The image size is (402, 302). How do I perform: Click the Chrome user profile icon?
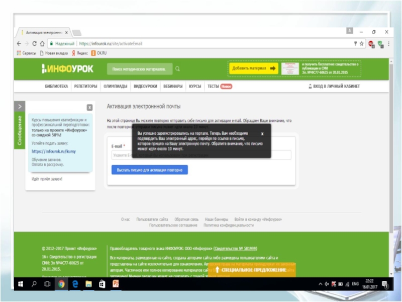[x=349, y=31]
